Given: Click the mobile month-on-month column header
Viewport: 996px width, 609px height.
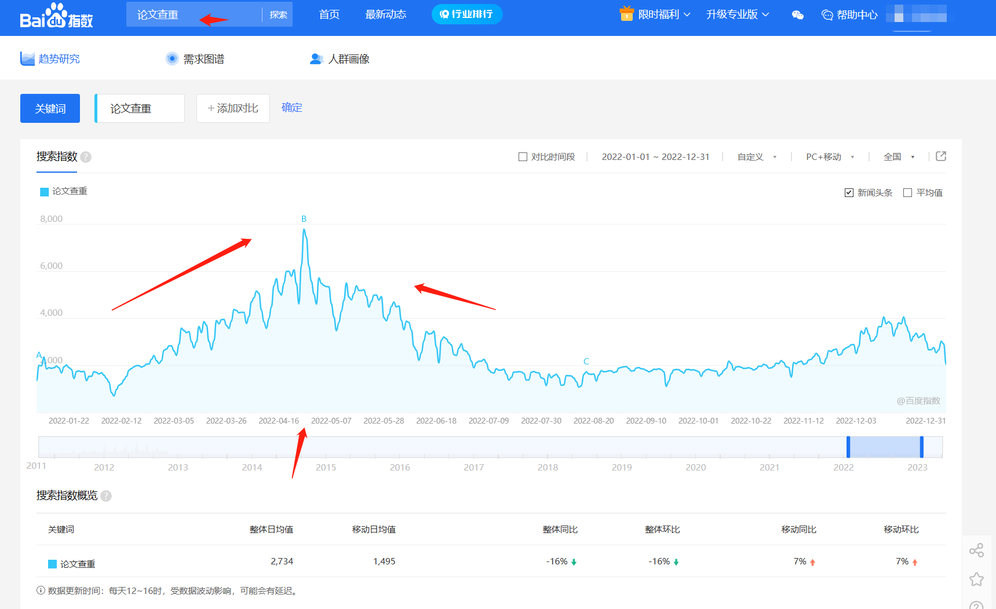Looking at the screenshot, I should [901, 530].
